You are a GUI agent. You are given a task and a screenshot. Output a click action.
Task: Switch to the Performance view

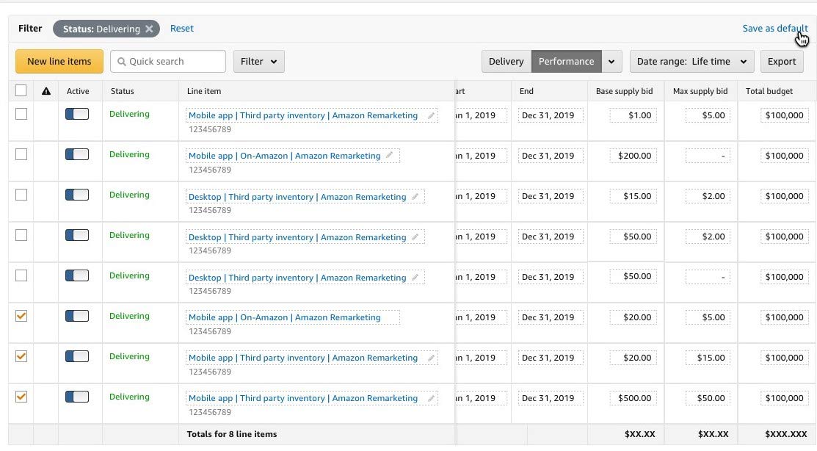click(x=566, y=61)
